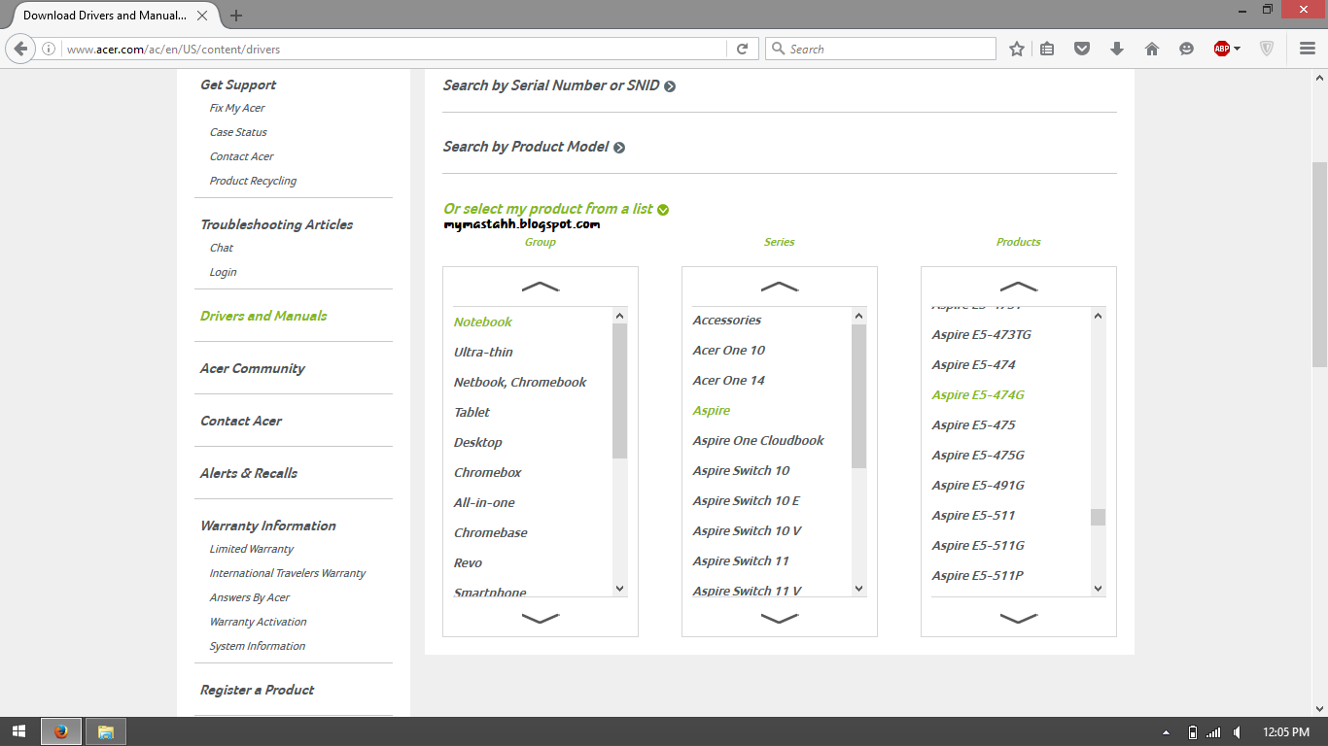This screenshot has width=1328, height=746.
Task: Select Aspire One Cloudbook in Series list
Action: 758,440
